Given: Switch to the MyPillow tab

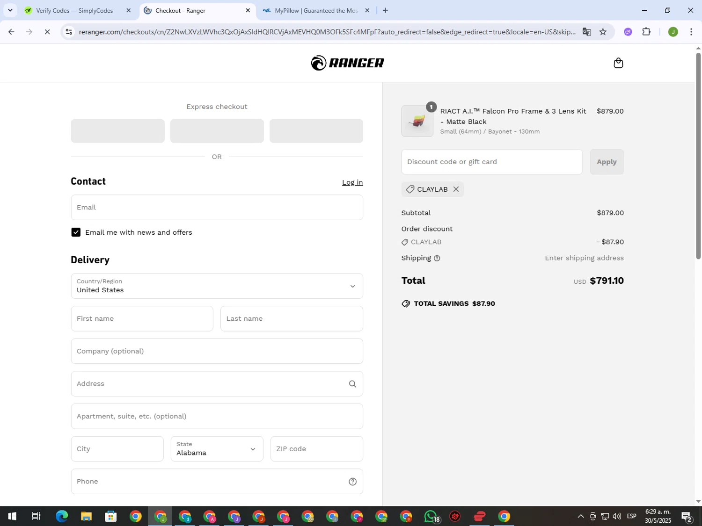Looking at the screenshot, I should click(x=316, y=10).
